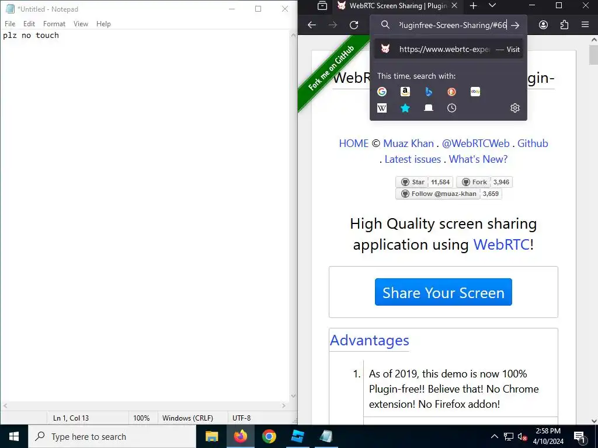
Task: Search with Amazon icon
Action: pyautogui.click(x=405, y=92)
